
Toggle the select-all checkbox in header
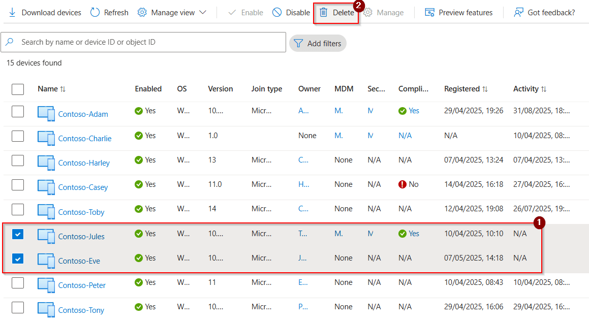tap(18, 89)
